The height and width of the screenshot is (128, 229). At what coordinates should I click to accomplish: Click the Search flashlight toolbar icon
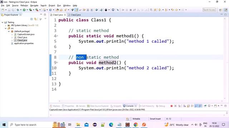pyautogui.click(x=65, y=10)
